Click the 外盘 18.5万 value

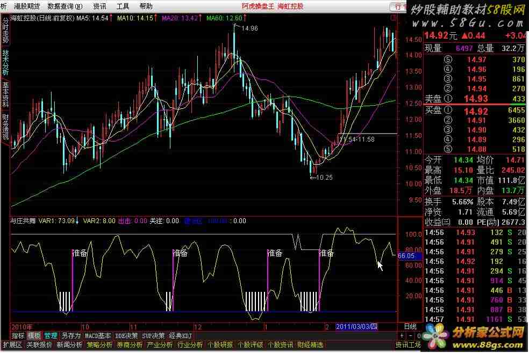click(461, 191)
